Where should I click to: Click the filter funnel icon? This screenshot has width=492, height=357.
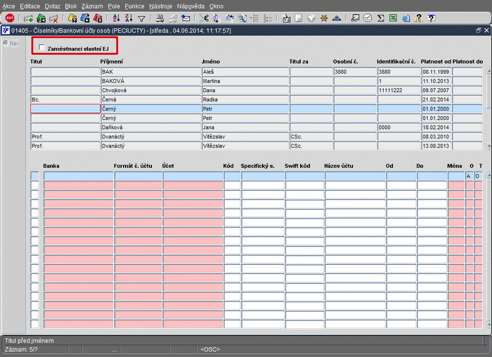click(141, 19)
